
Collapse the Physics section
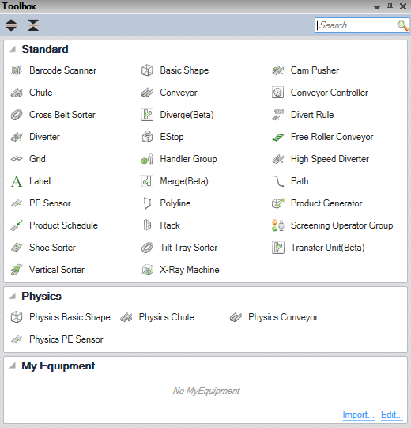13,296
